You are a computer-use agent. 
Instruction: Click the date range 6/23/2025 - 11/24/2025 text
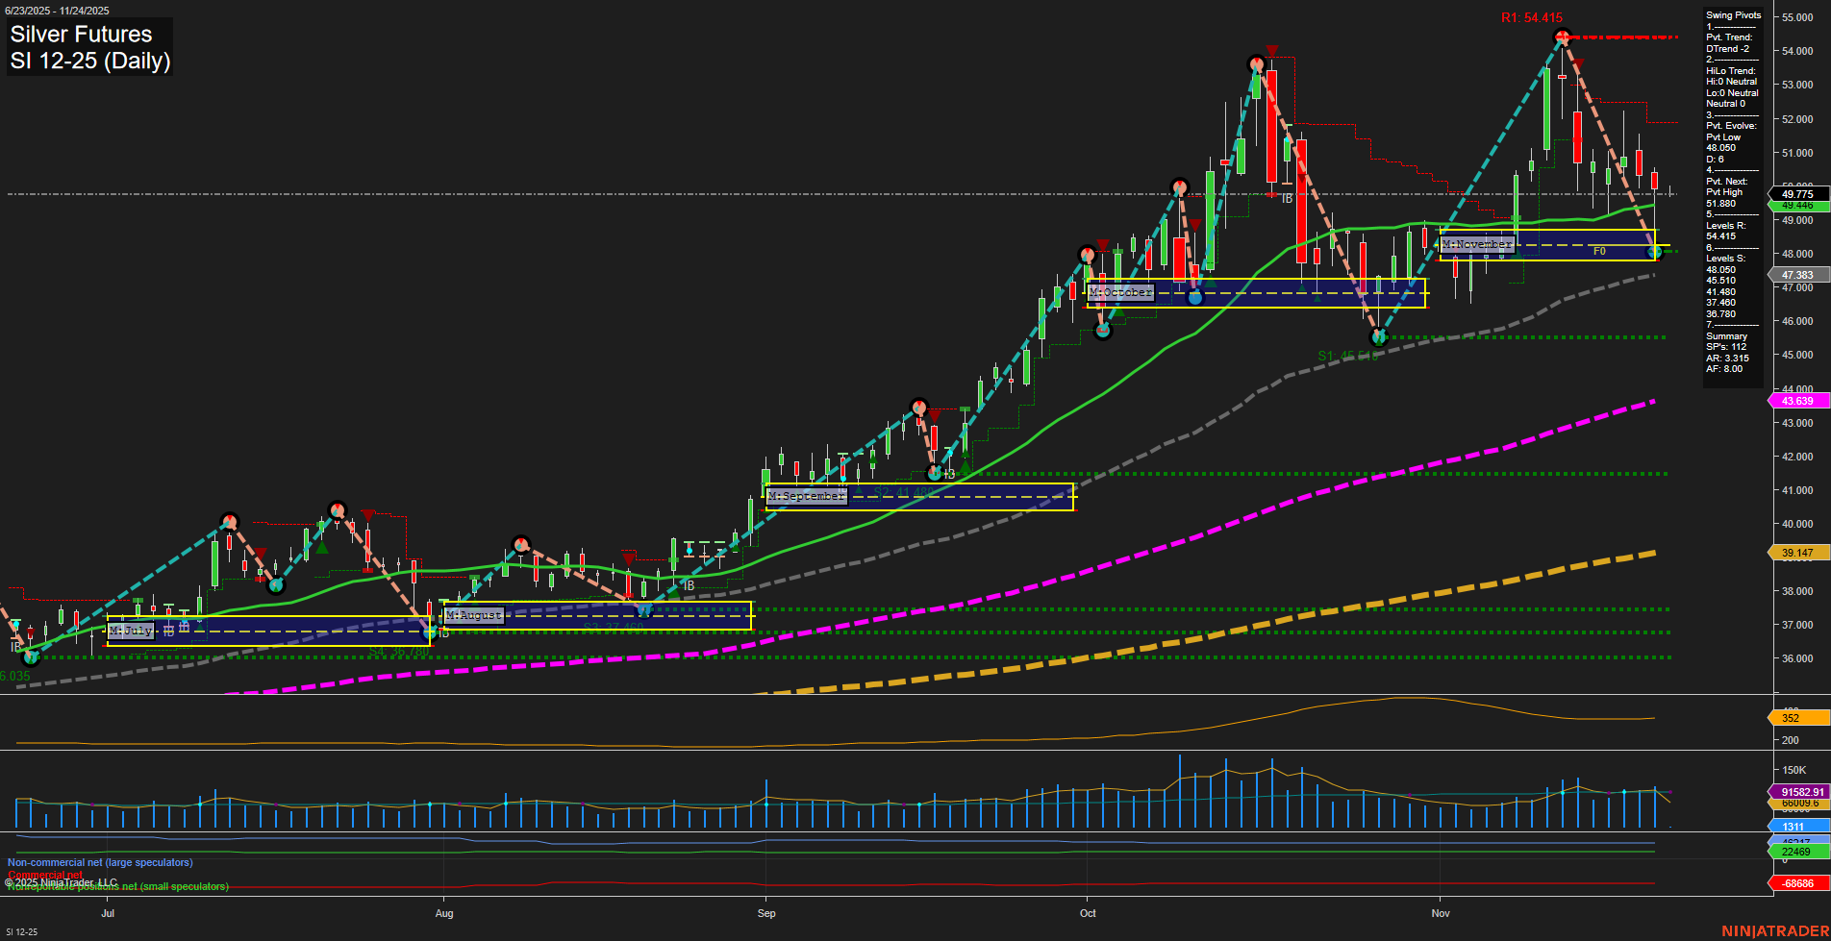[60, 10]
